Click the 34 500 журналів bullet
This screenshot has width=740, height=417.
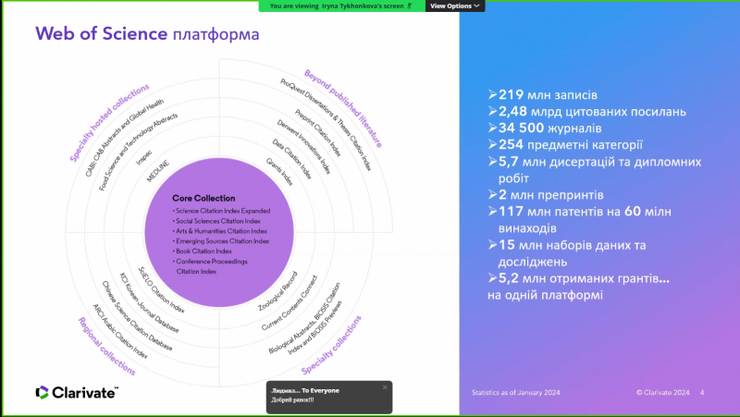click(x=545, y=128)
